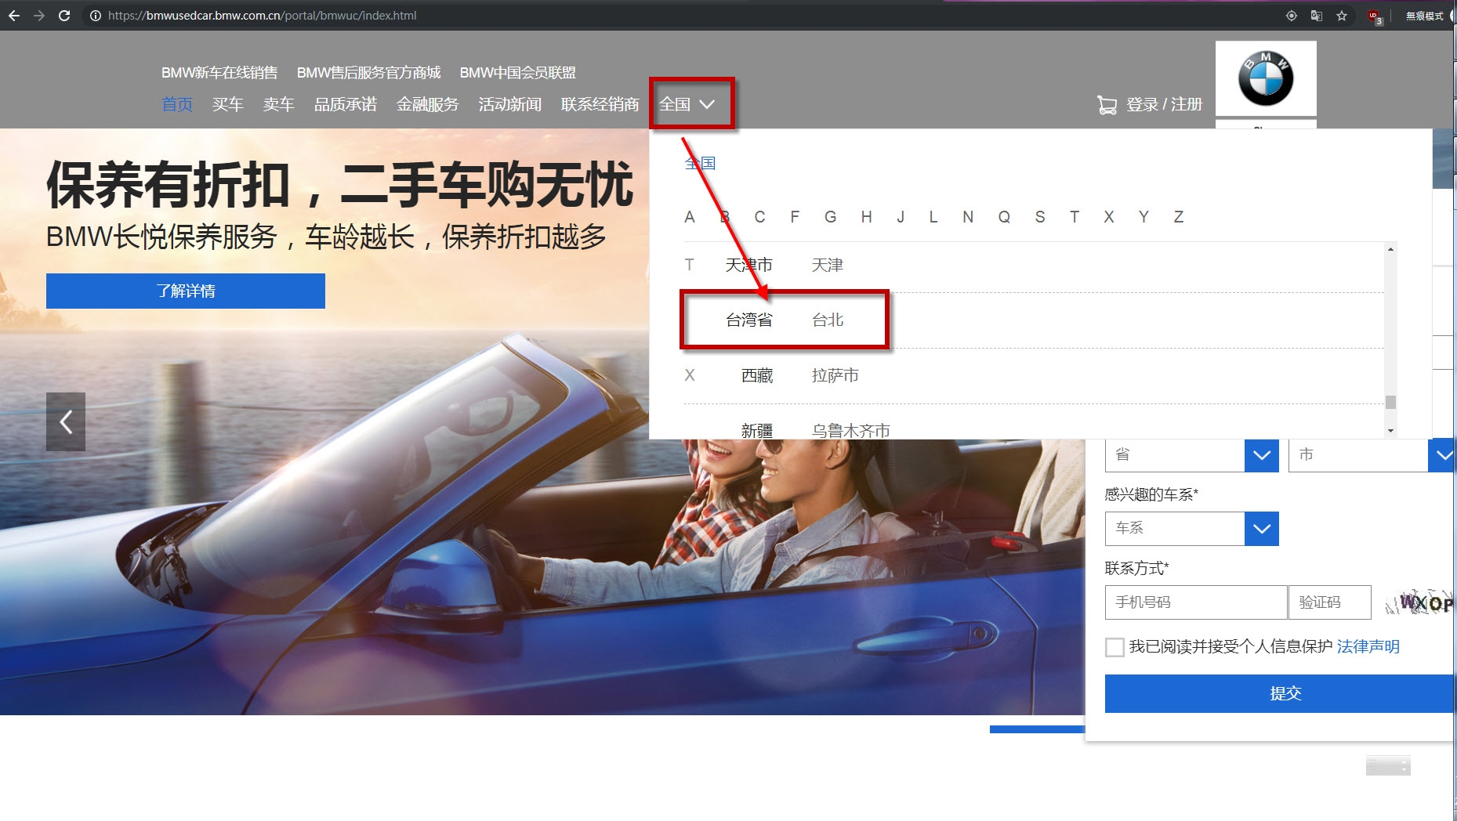Click the captcha image WXOP

(x=1419, y=603)
